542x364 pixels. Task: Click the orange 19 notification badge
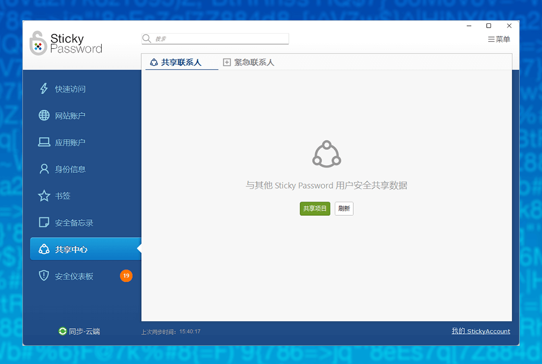(126, 276)
